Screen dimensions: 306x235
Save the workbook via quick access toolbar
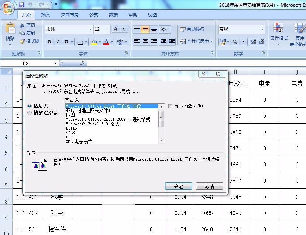tap(22, 4)
